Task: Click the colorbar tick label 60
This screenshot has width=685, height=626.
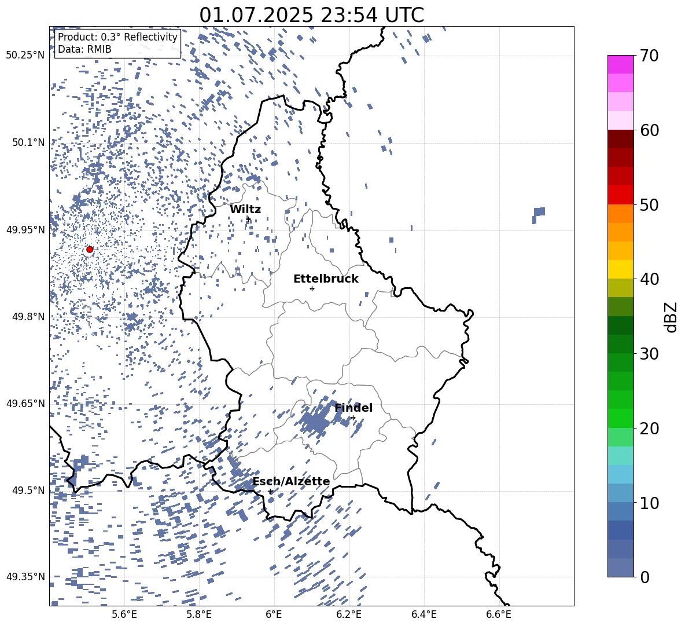Action: click(x=649, y=130)
